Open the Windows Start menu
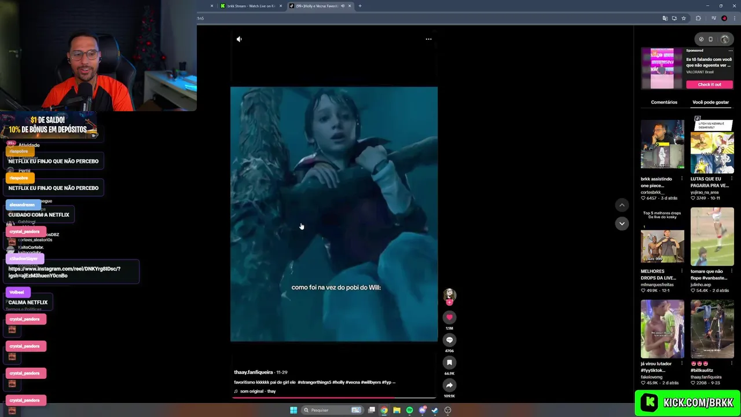This screenshot has width=741, height=417. [x=294, y=410]
